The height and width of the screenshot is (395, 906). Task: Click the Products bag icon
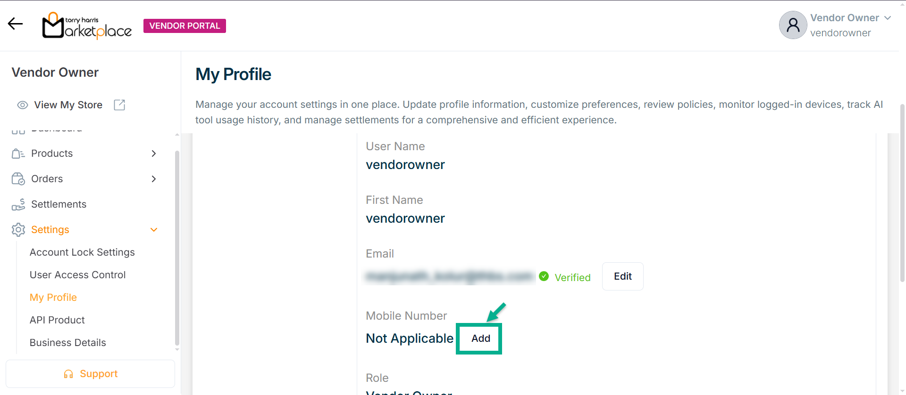click(18, 153)
